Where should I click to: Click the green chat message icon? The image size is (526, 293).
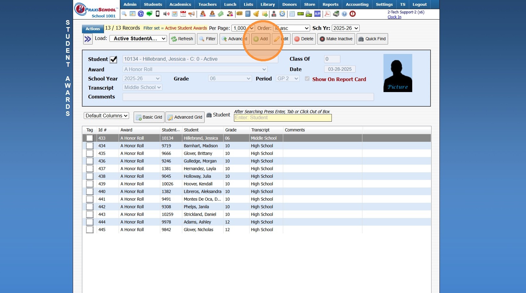pyautogui.click(x=149, y=14)
